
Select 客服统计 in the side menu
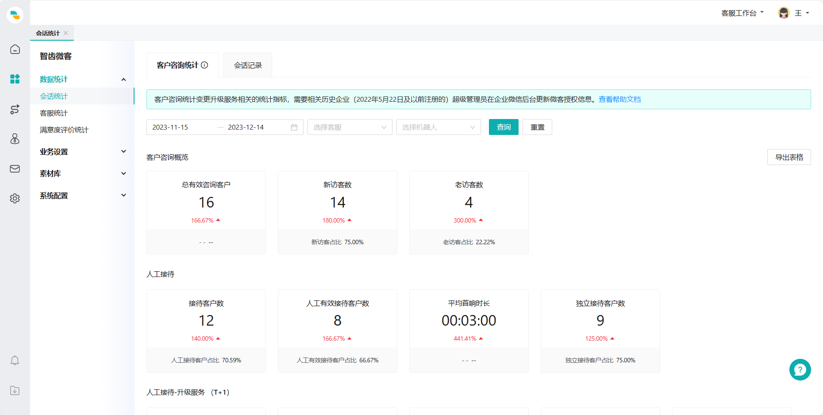coord(82,113)
